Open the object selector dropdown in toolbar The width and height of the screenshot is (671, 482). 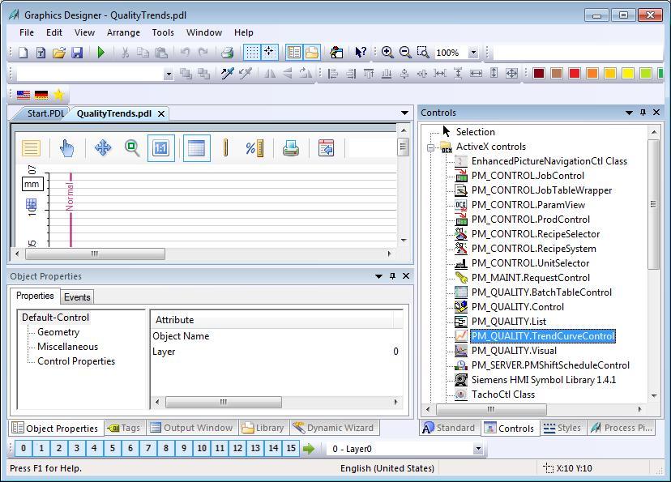click(x=169, y=75)
